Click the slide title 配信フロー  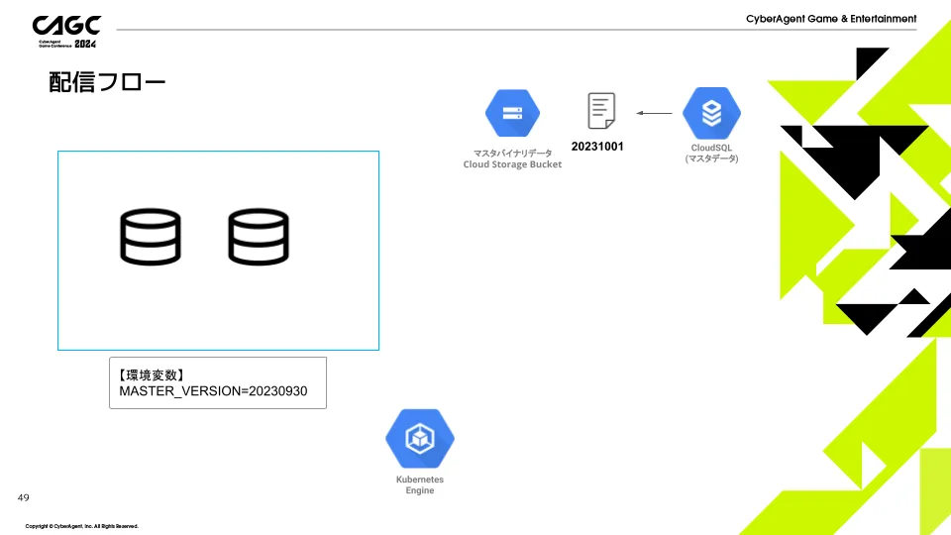tap(107, 82)
